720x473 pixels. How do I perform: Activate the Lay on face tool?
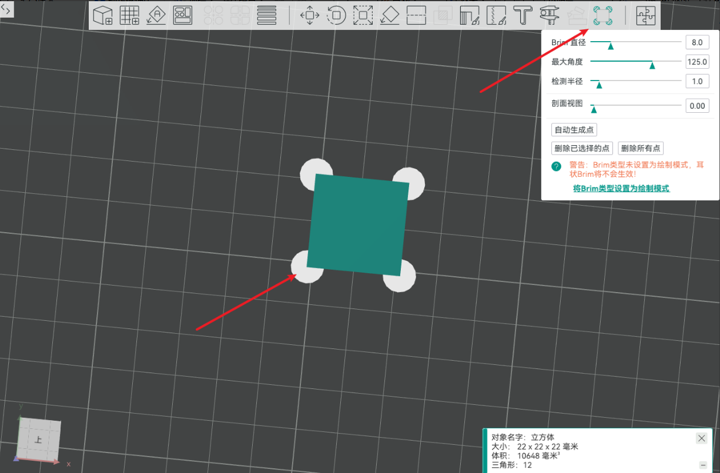(390, 16)
